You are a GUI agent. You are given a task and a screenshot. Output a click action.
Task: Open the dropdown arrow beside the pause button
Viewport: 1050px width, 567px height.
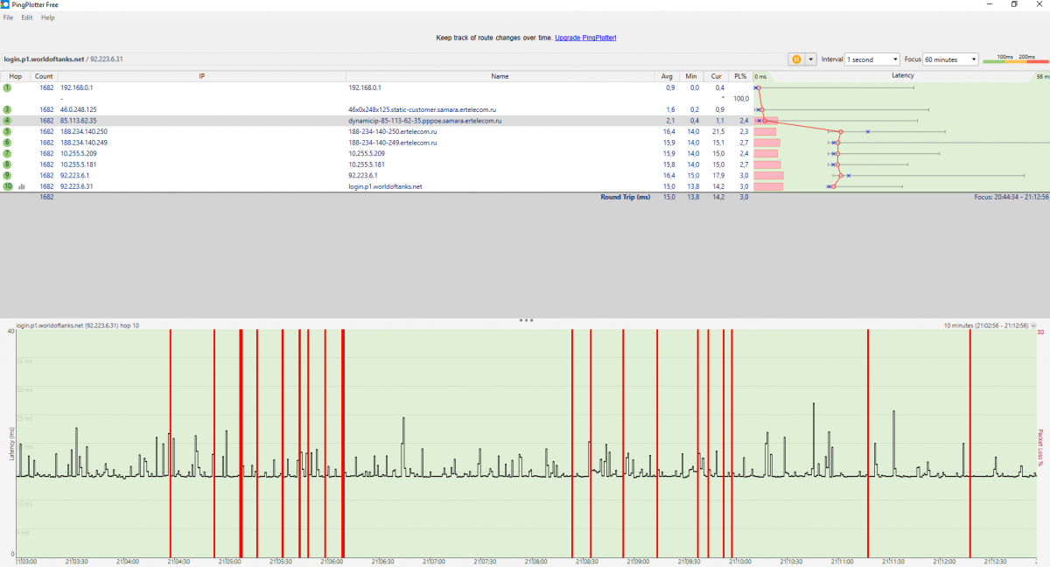point(811,59)
